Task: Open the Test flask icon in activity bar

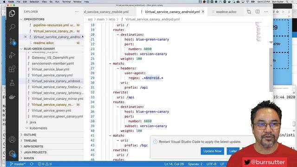Action: 12,83
